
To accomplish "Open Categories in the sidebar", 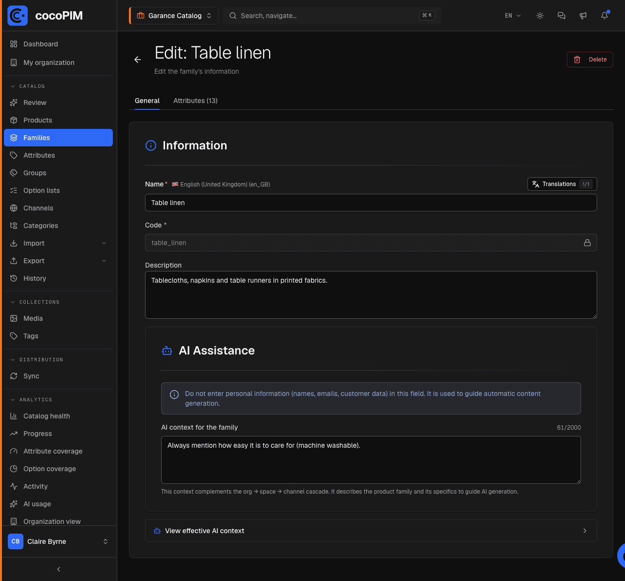I will (59, 226).
